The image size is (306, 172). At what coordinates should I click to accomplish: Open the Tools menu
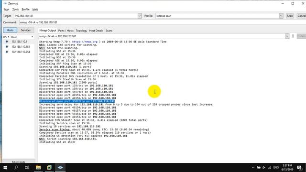[15, 10]
